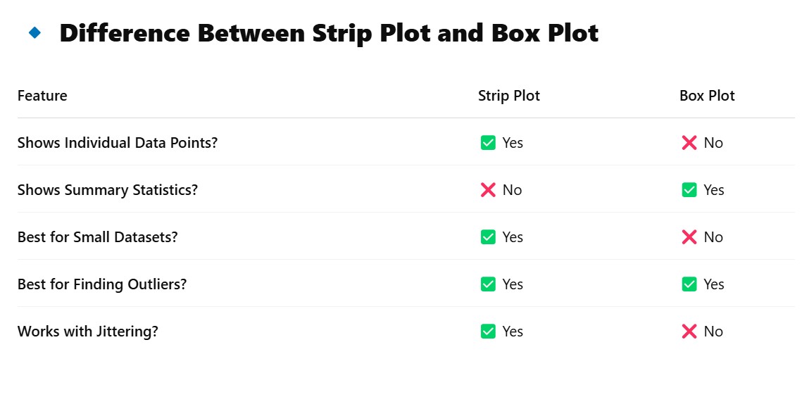Click 'Best for Small Datasets?' row label
The height and width of the screenshot is (416, 809).
[97, 237]
